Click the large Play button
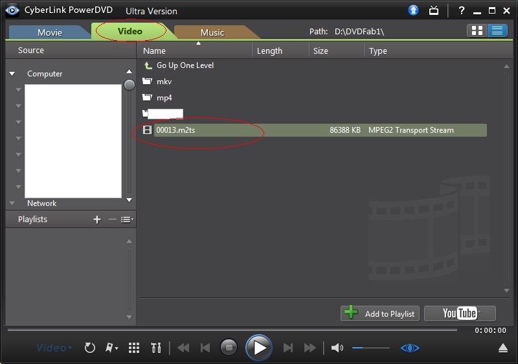 [x=258, y=348]
